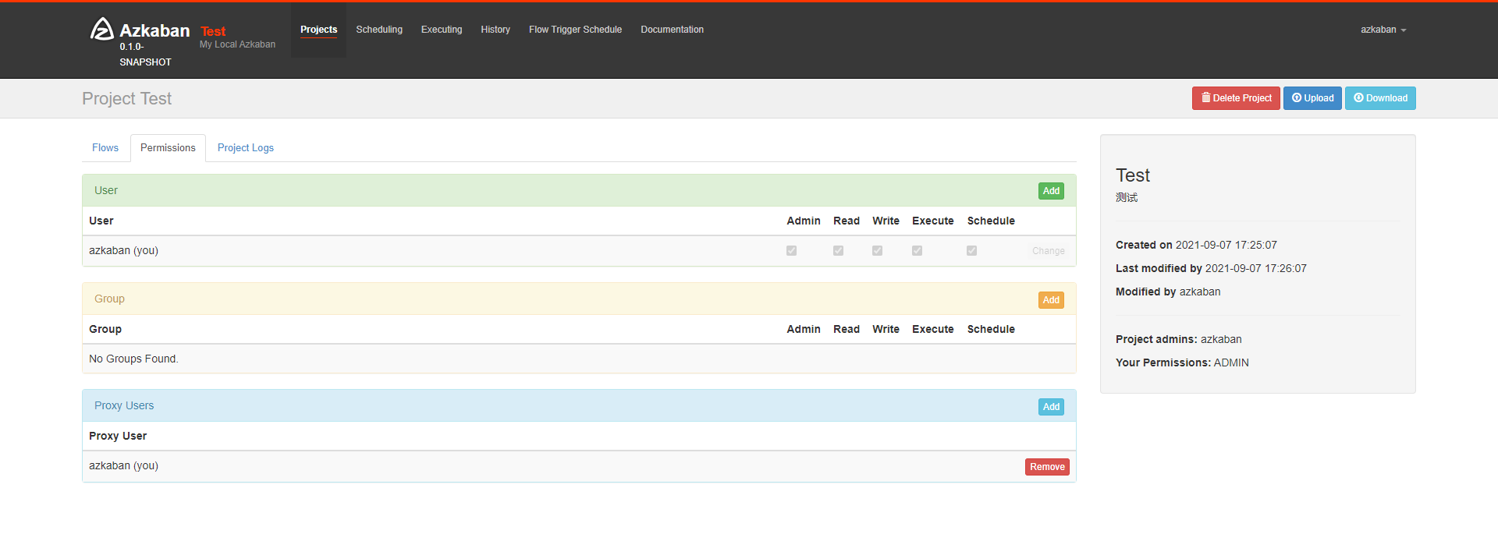Click the Proxy Users panel heading
1498x541 pixels.
click(124, 405)
